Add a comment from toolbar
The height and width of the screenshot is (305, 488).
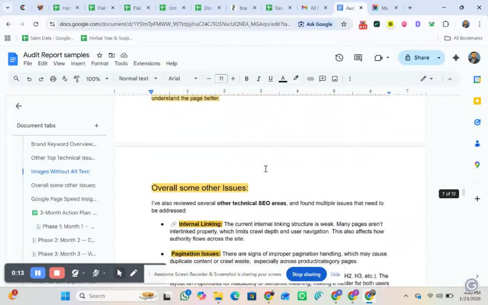click(323, 79)
